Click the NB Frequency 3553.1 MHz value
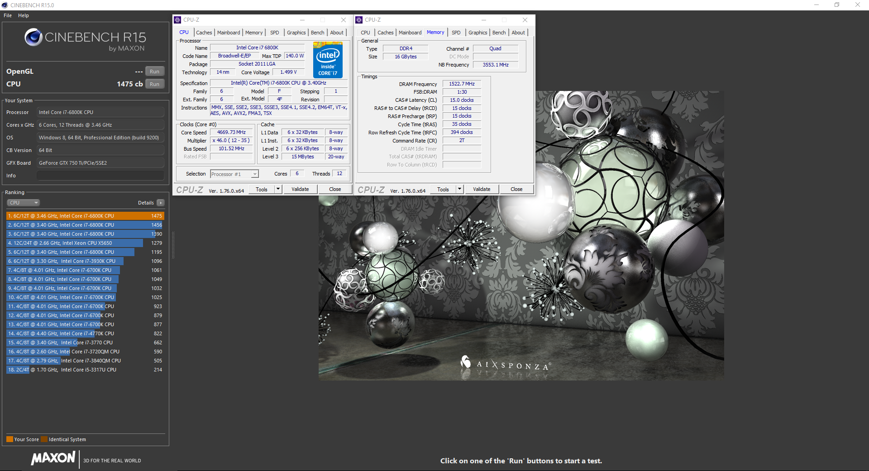 [496, 65]
